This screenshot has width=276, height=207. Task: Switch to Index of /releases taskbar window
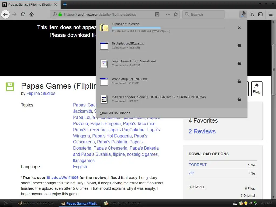pyautogui.click(x=36, y=203)
